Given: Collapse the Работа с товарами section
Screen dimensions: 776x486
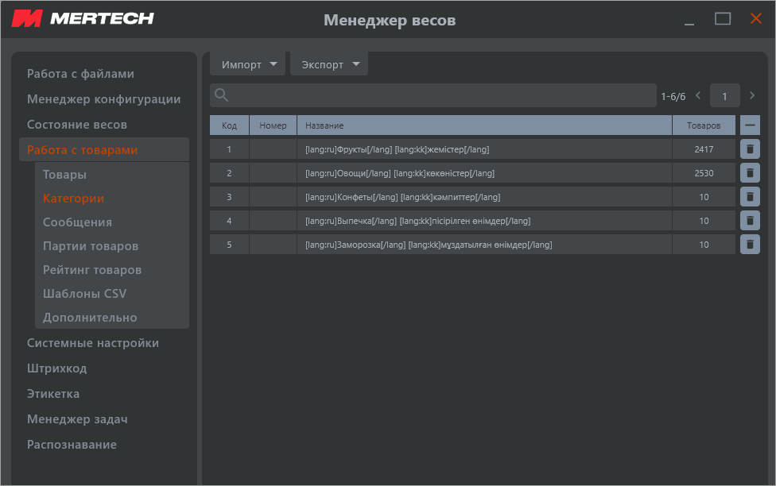Looking at the screenshot, I should (x=104, y=150).
